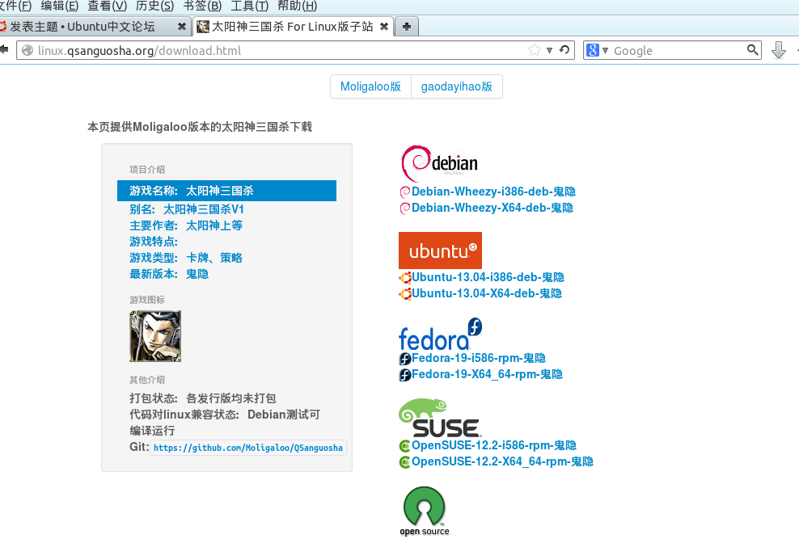The image size is (799, 539).
Task: Click the orange Ubuntu logo
Action: [440, 251]
